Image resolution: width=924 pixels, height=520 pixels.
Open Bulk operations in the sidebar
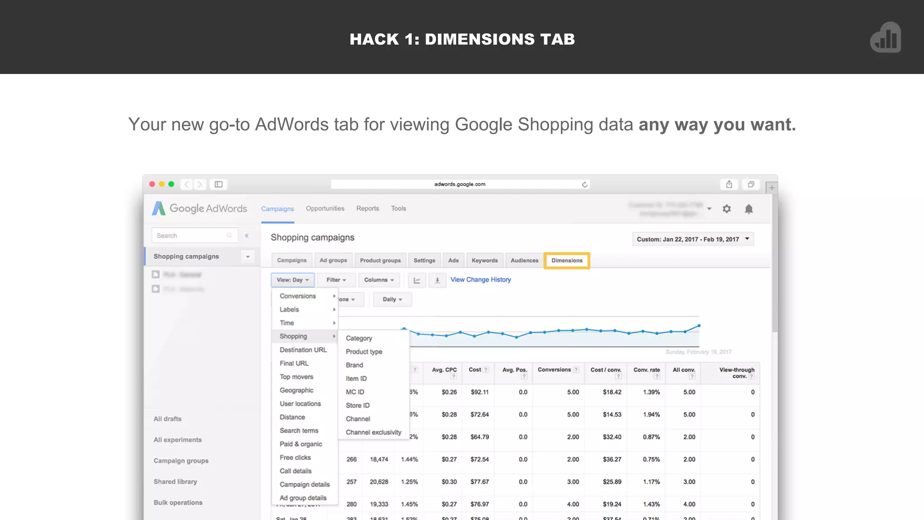click(178, 502)
